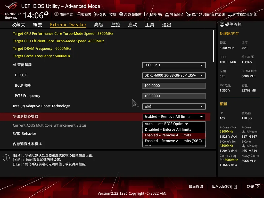
Task: Click Target Cache Frequency : 5000MHz text
Action: point(42,56)
